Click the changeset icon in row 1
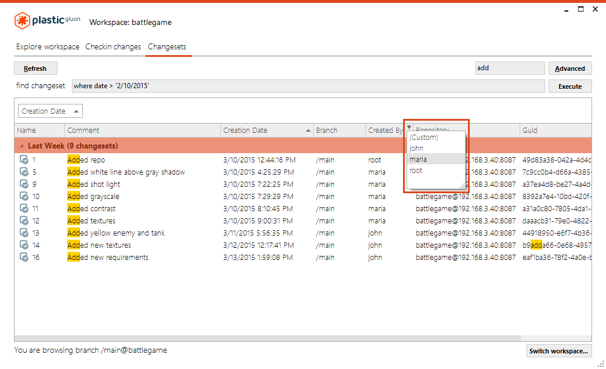Screen dimensions: 606x369 click(24, 160)
